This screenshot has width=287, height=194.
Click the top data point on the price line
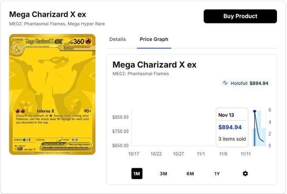click(254, 112)
